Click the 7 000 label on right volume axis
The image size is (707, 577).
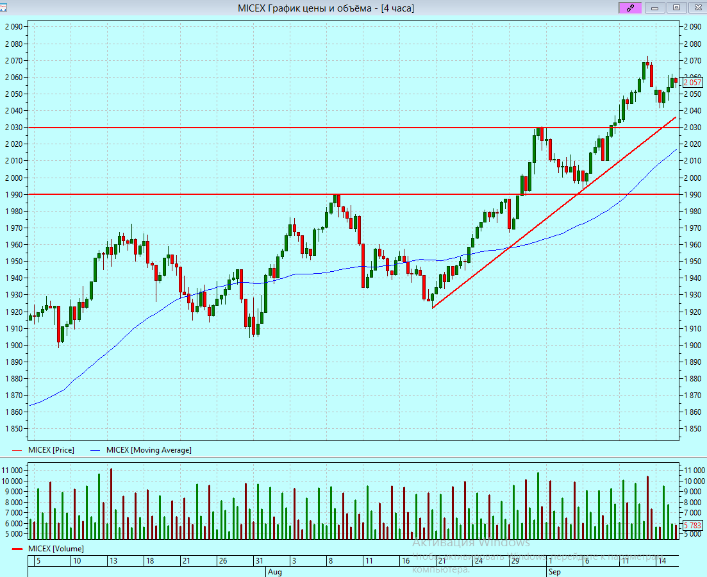click(x=692, y=512)
